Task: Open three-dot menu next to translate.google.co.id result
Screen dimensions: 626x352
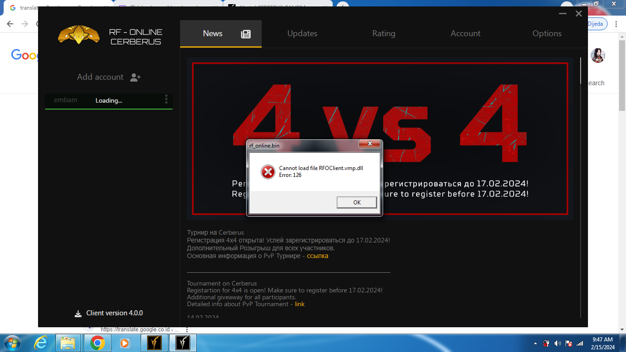Action: 187,330
